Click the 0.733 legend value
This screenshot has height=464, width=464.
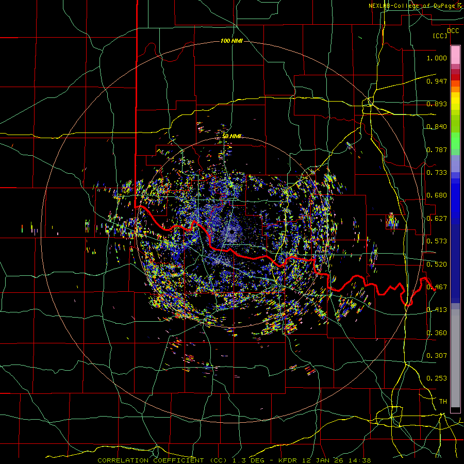point(437,173)
